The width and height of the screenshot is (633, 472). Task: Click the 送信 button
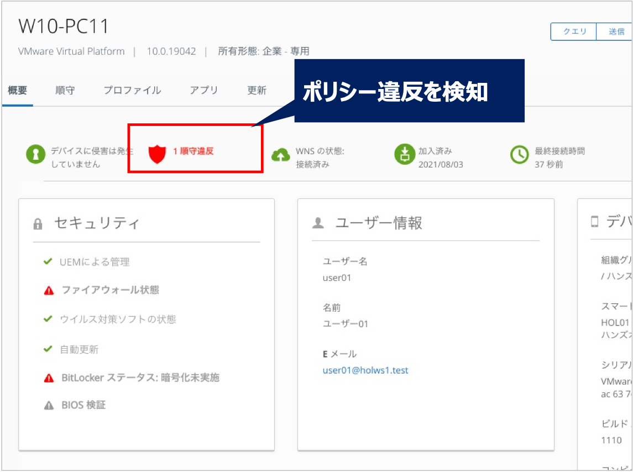615,32
